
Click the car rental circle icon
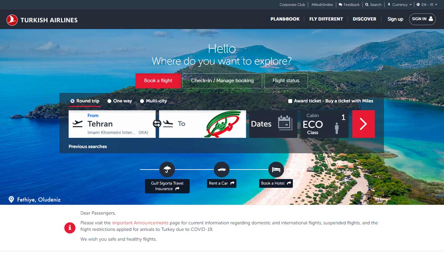click(222, 169)
